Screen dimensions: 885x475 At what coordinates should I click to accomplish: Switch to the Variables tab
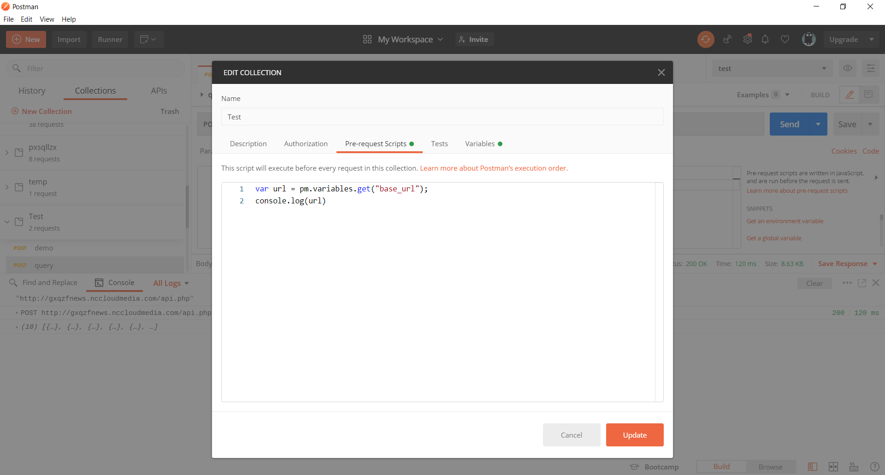[484, 144]
